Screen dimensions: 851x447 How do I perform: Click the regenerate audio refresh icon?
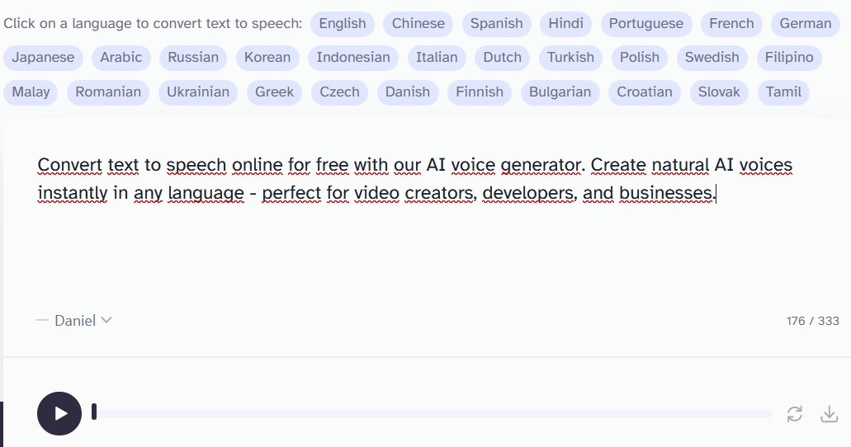(795, 414)
